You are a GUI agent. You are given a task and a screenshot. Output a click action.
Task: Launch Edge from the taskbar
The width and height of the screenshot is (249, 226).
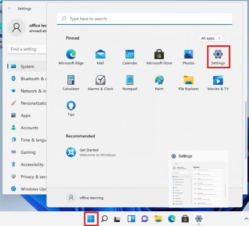click(172, 219)
